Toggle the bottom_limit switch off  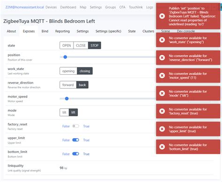click(75, 154)
